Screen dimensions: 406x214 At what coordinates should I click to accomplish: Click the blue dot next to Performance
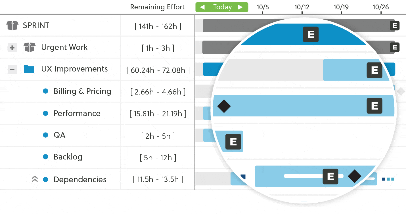pos(45,113)
